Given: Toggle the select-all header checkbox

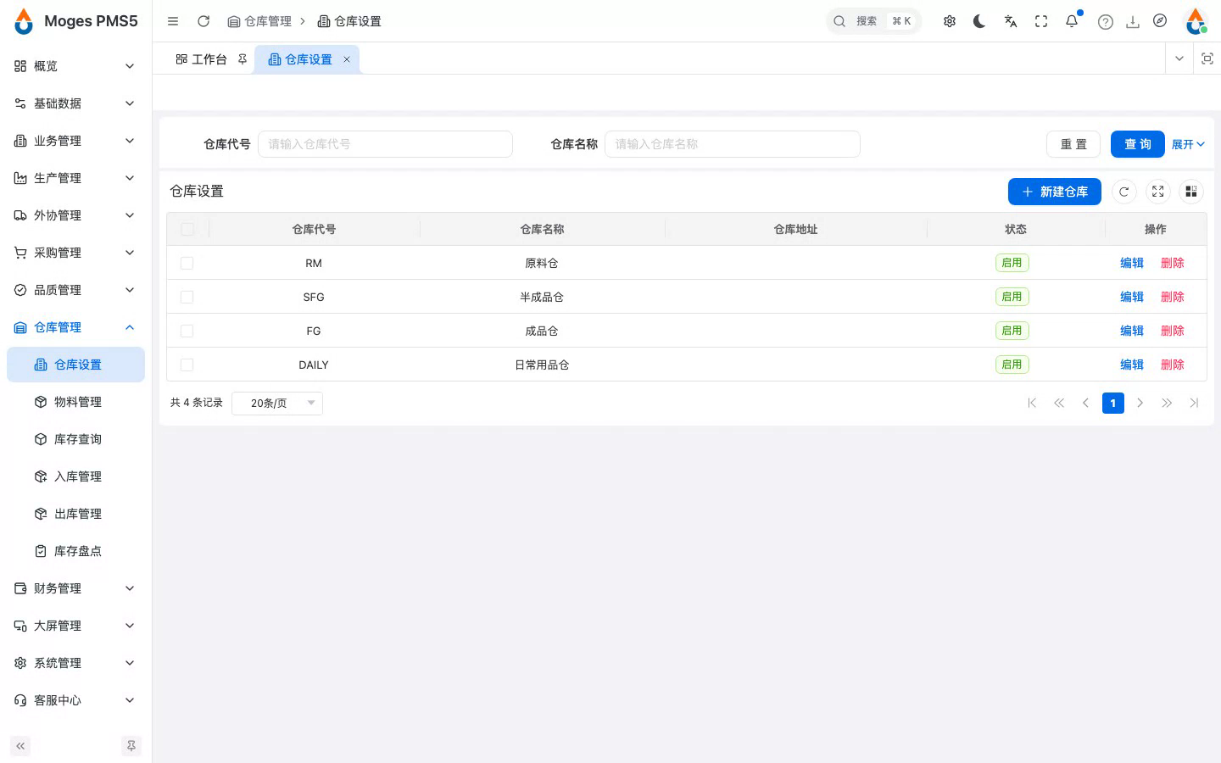Looking at the screenshot, I should (187, 229).
